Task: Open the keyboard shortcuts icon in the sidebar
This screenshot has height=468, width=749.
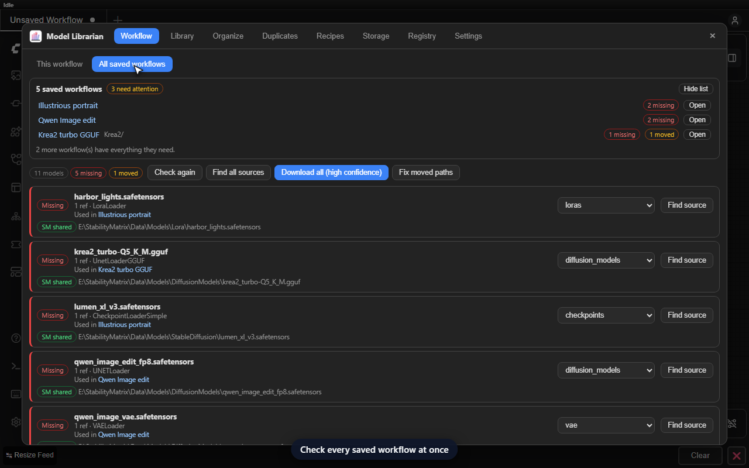Action: (16, 394)
